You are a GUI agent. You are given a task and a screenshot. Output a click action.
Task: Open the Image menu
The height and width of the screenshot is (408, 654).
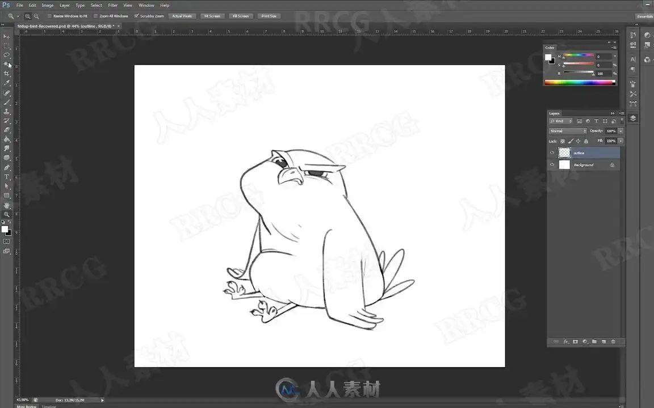(48, 6)
